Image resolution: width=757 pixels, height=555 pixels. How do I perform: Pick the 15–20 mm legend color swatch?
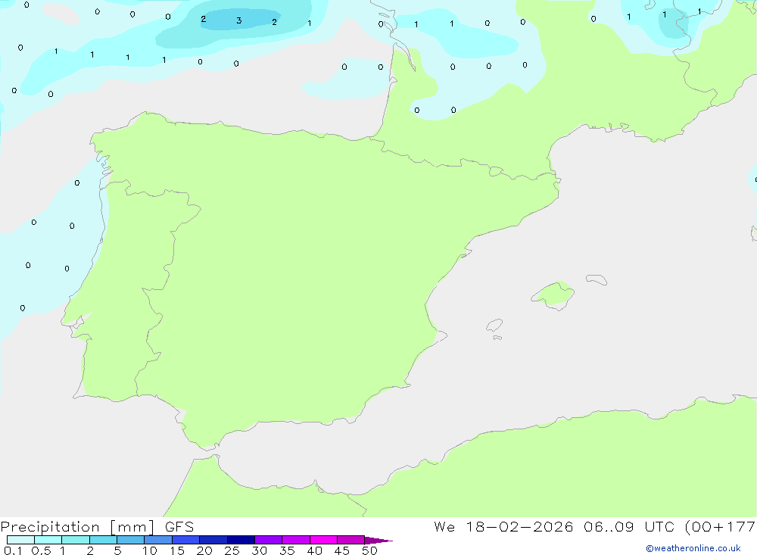(x=185, y=540)
